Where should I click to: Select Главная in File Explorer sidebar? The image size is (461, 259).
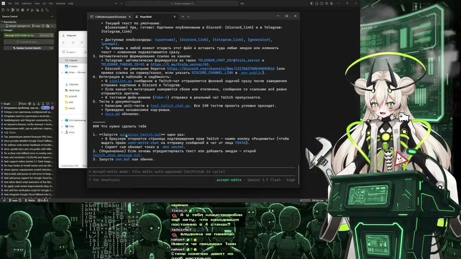[x=73, y=60]
